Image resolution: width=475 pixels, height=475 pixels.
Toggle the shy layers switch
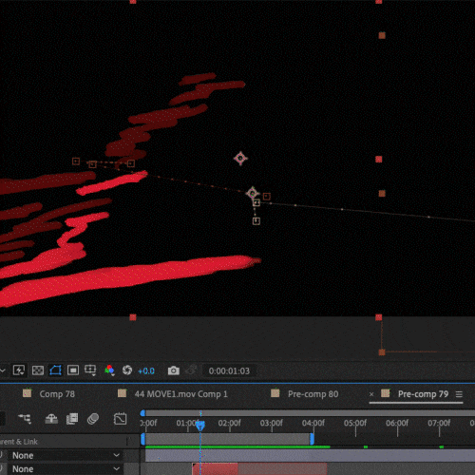(x=51, y=419)
